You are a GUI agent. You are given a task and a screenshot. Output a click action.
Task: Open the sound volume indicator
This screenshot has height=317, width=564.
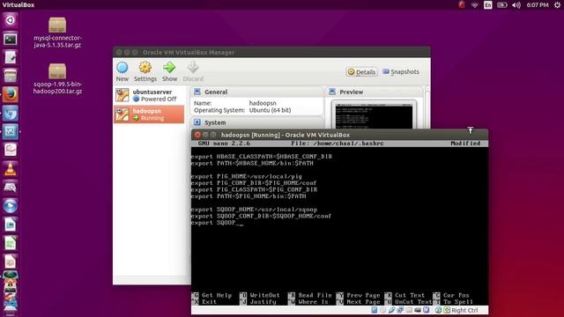click(516, 5)
